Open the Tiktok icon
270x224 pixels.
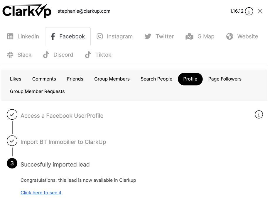point(88,55)
